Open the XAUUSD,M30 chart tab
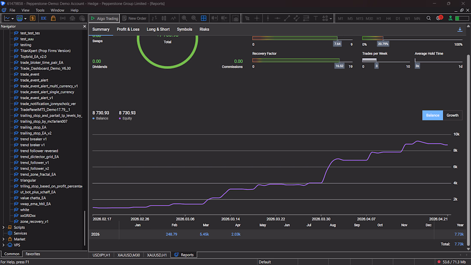 coord(128,255)
